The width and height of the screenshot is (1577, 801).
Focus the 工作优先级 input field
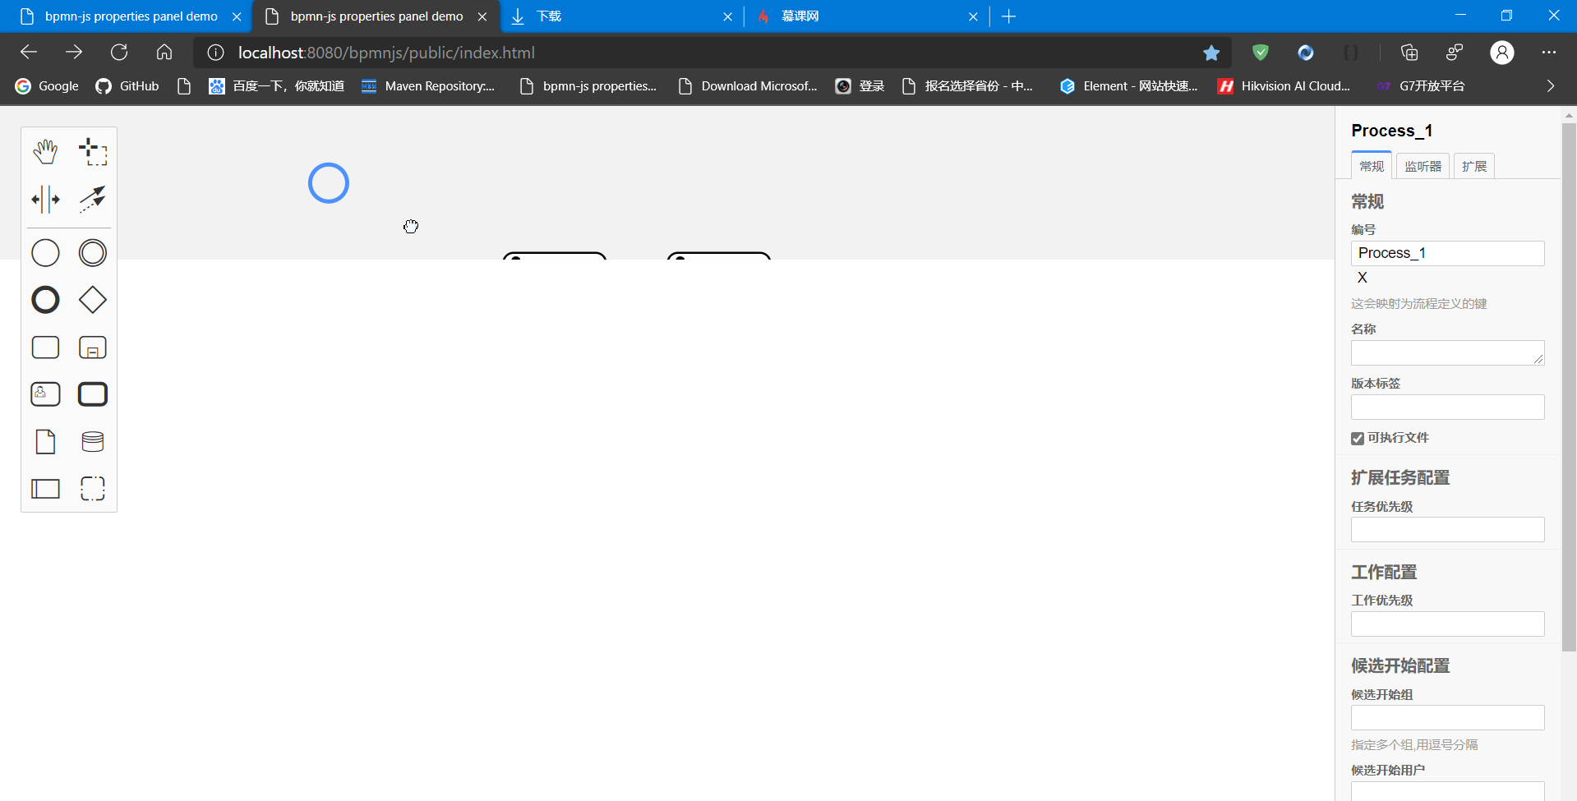[x=1447, y=624]
